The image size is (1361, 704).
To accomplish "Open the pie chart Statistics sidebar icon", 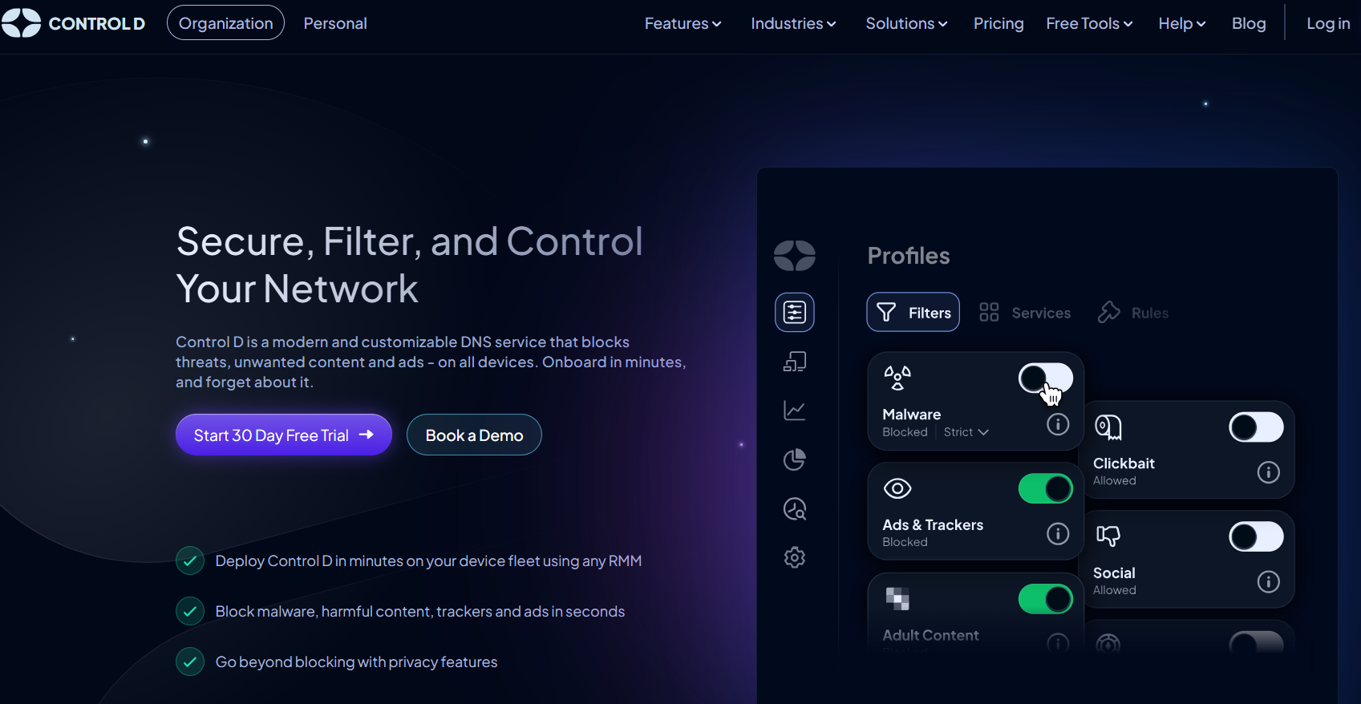I will tap(795, 459).
